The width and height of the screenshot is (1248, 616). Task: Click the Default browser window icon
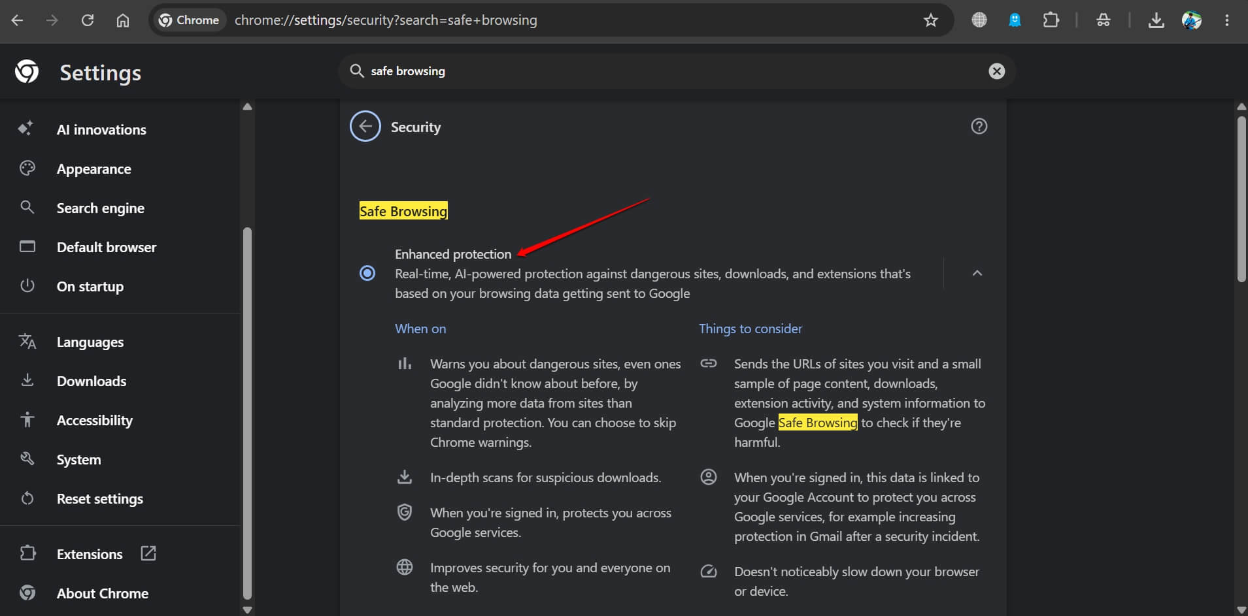pos(27,246)
